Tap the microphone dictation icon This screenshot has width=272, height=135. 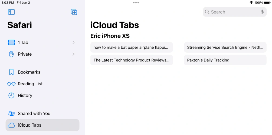point(262,12)
